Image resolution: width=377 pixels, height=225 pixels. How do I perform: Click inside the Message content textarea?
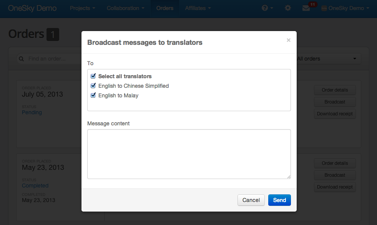pos(189,154)
